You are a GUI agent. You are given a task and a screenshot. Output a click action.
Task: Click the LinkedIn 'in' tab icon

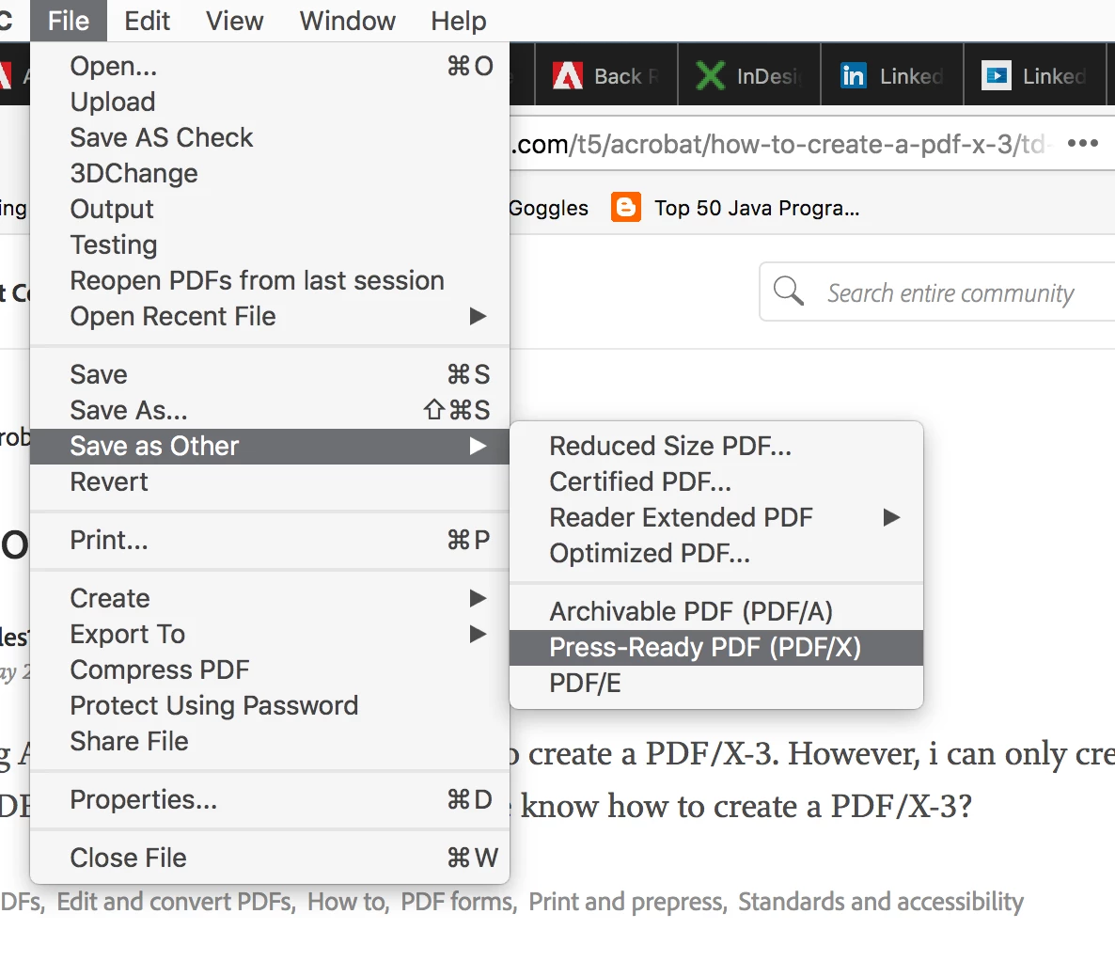[853, 75]
